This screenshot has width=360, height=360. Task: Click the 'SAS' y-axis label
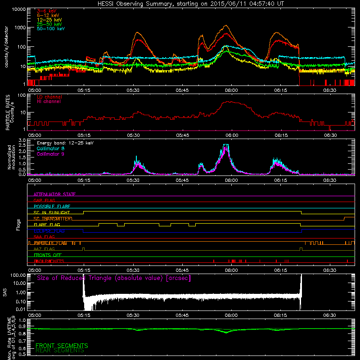[5, 292]
